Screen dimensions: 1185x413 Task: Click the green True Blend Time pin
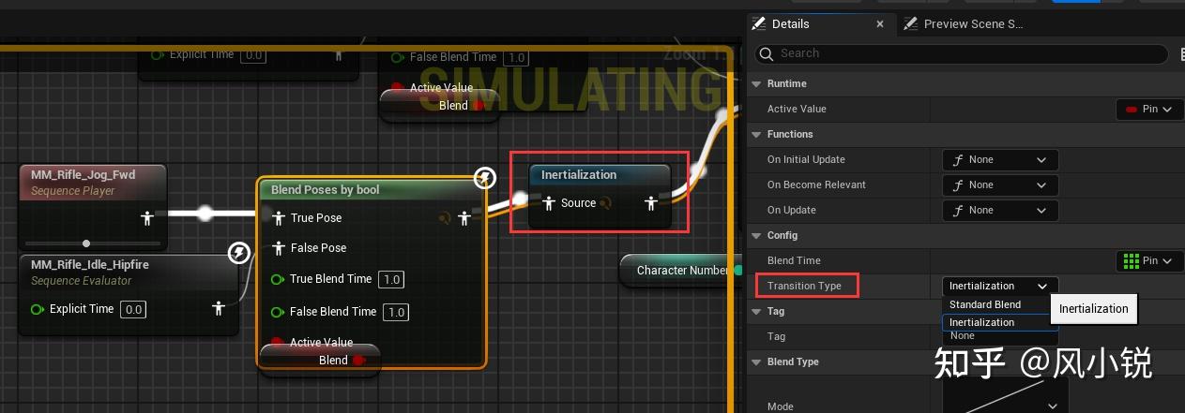click(278, 279)
